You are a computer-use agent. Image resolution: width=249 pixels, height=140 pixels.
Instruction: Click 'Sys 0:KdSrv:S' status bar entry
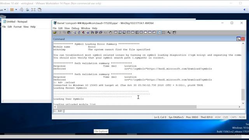point(176,117)
